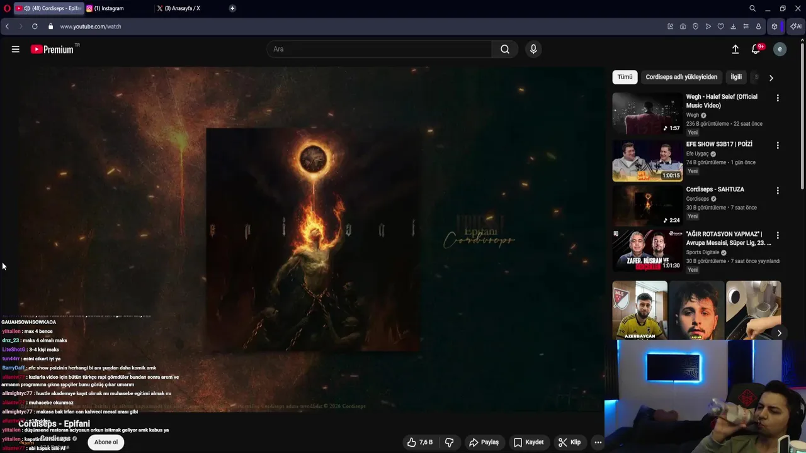The image size is (806, 453).
Task: Open the YouTube guide hamburger menu
Action: pyautogui.click(x=16, y=49)
